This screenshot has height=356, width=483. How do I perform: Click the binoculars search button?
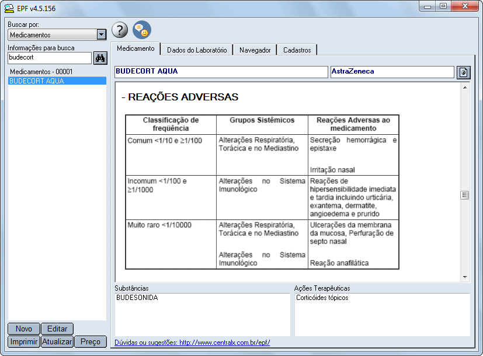[100, 58]
